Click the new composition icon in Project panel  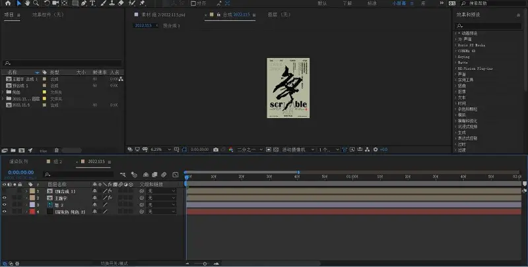[x=22, y=151]
